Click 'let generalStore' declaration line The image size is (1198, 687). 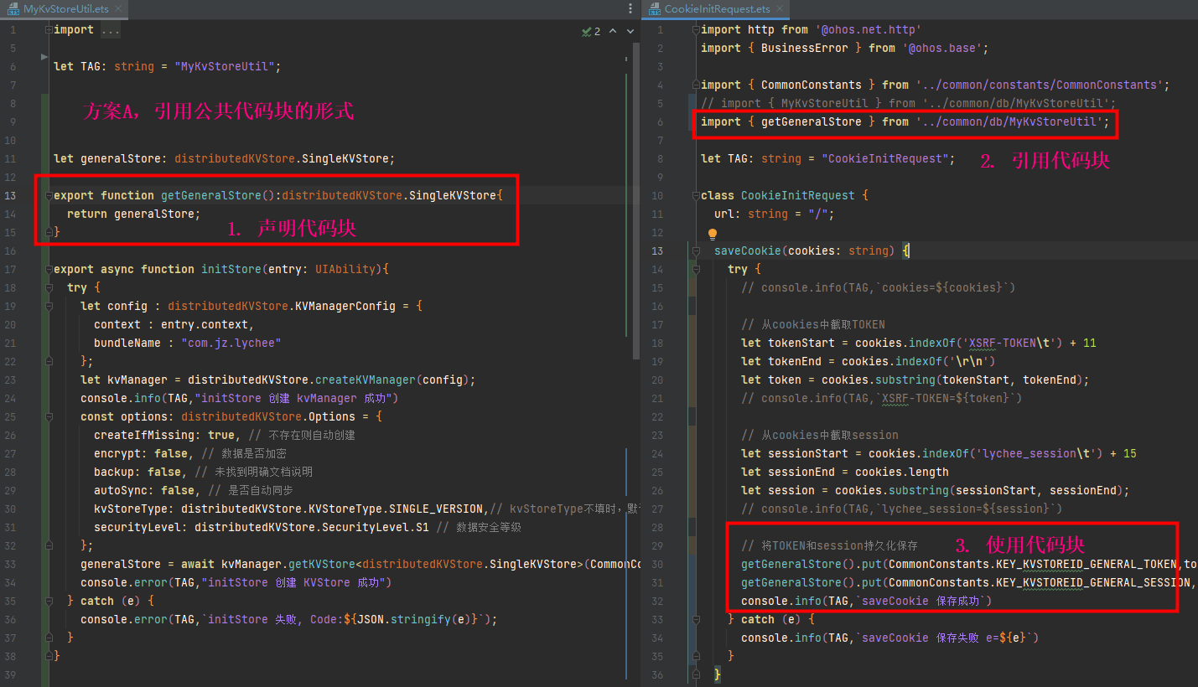coord(224,158)
